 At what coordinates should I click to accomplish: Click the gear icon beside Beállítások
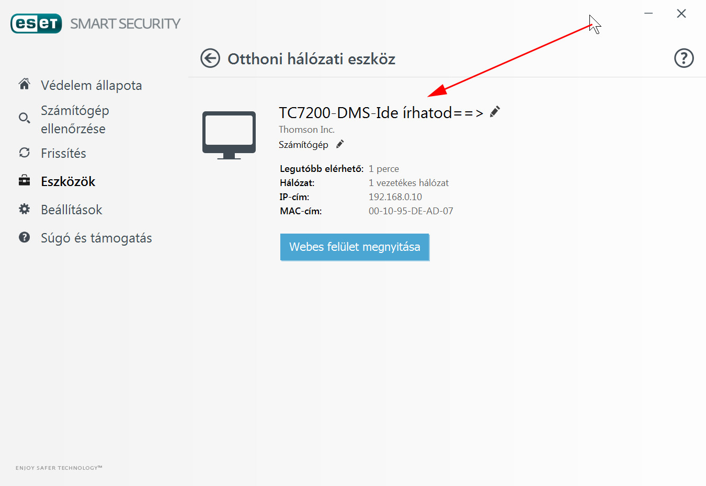[24, 209]
